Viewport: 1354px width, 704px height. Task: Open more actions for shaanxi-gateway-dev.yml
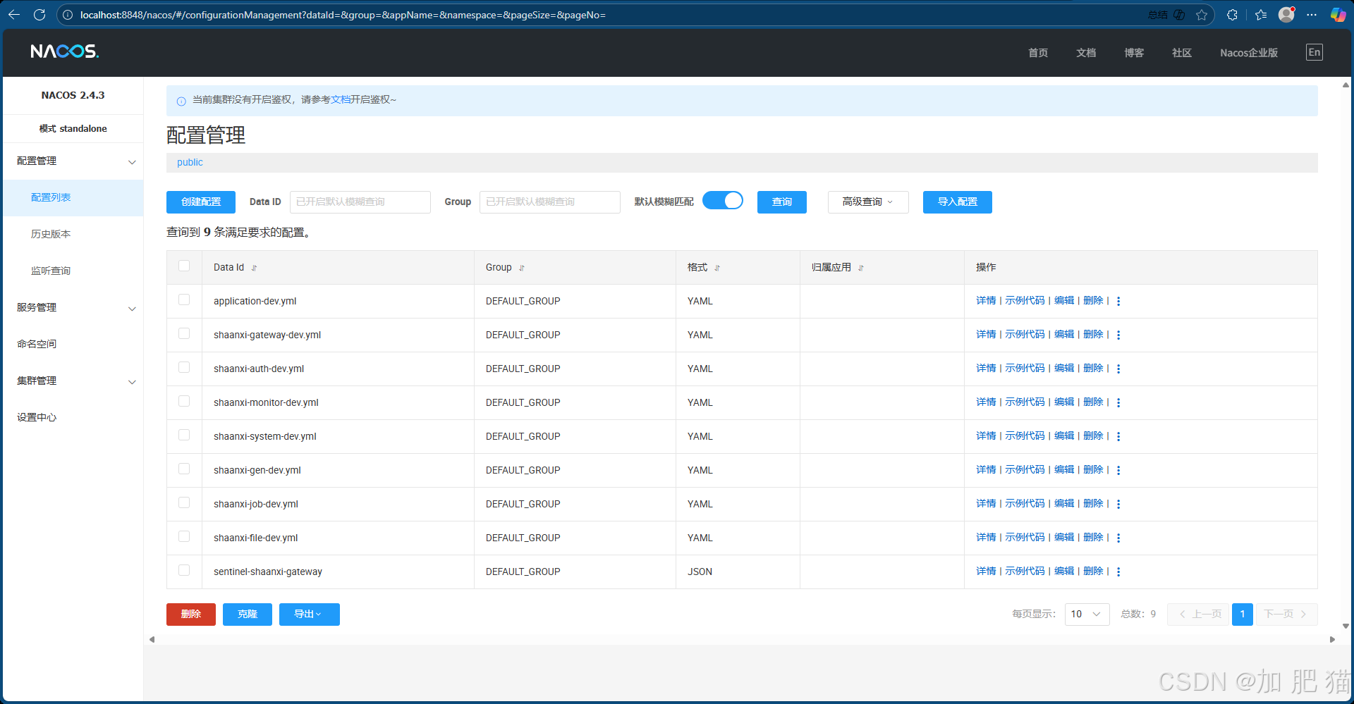point(1118,335)
